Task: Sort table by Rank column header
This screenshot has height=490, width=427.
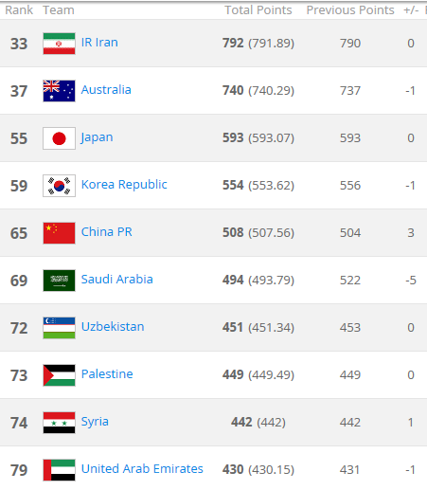Action: click(19, 10)
